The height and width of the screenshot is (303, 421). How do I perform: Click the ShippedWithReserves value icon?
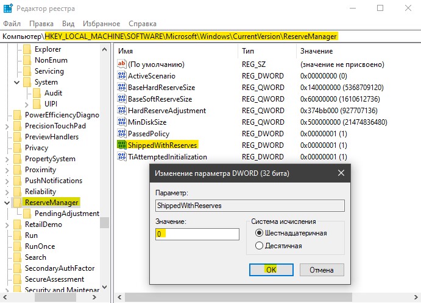pos(122,145)
